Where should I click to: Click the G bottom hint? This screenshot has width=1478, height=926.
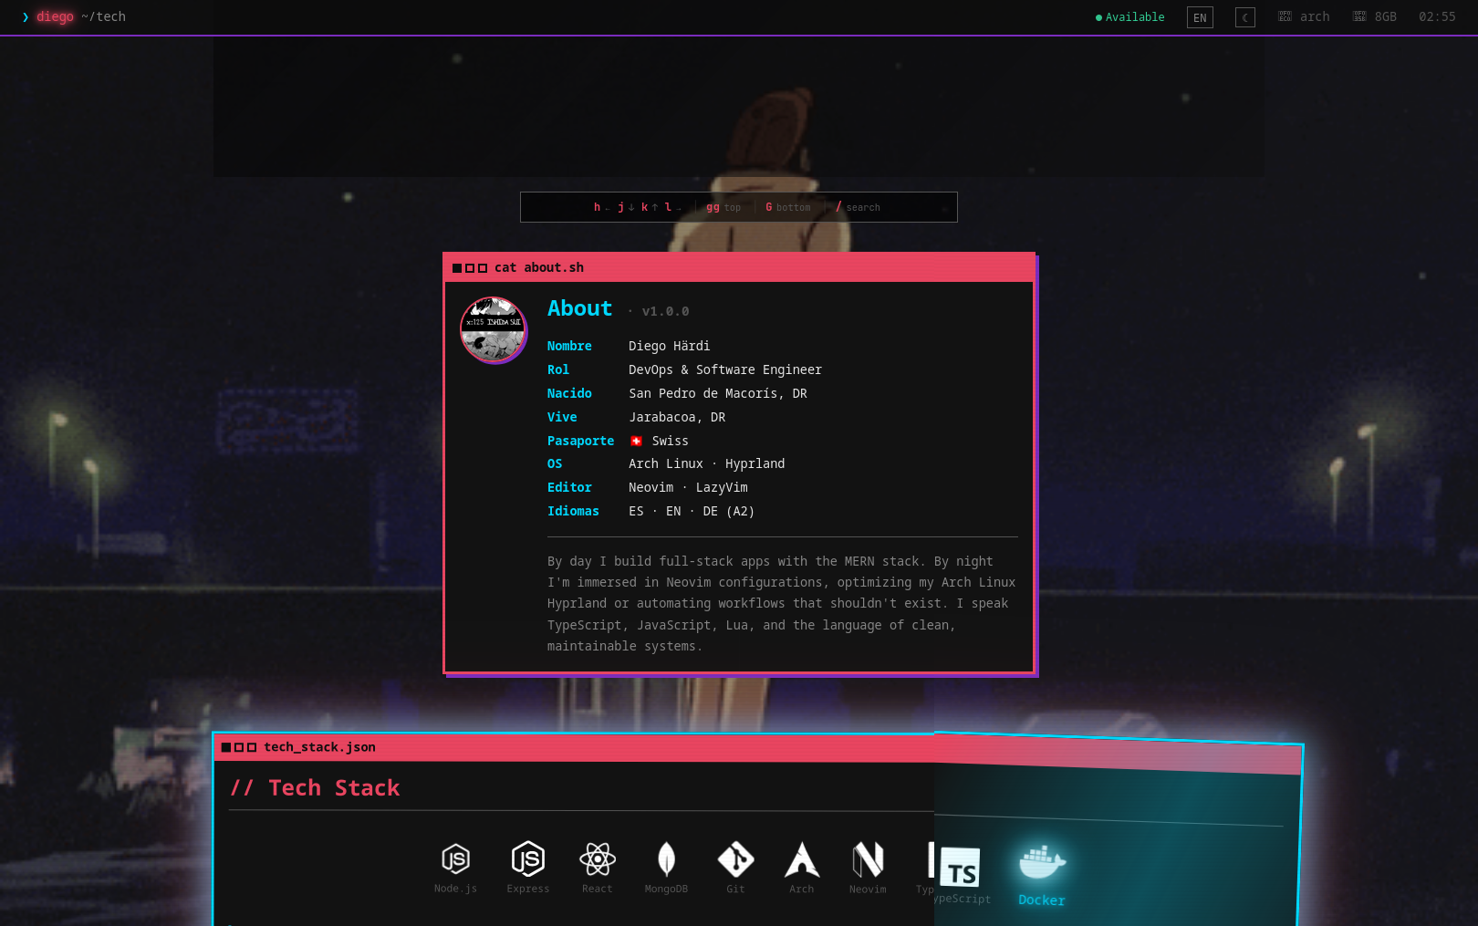click(x=788, y=207)
